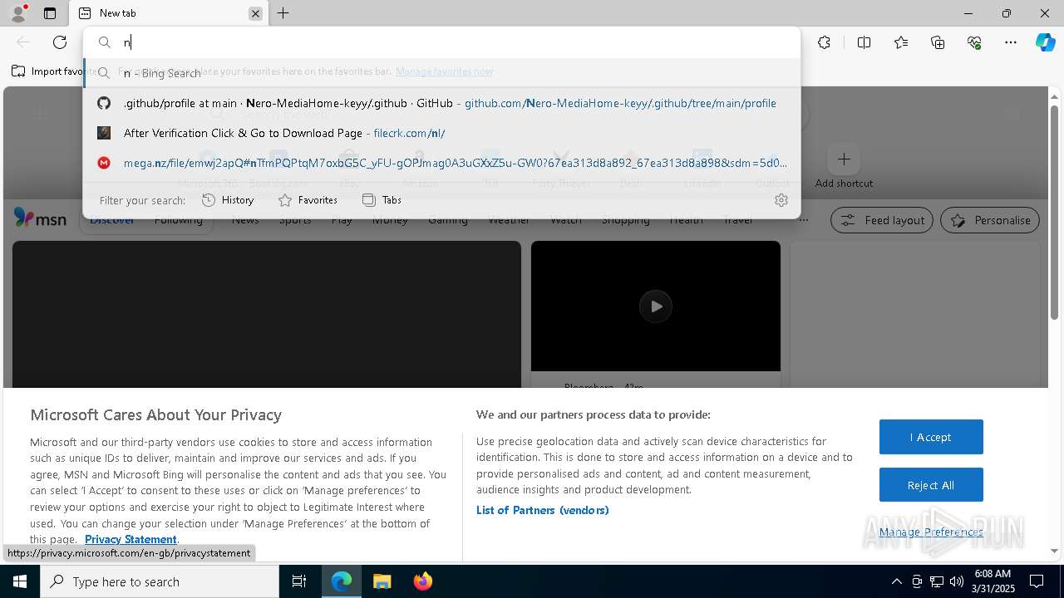Viewport: 1064px width, 598px height.
Task: Click the Personalise button
Action: [x=990, y=220]
